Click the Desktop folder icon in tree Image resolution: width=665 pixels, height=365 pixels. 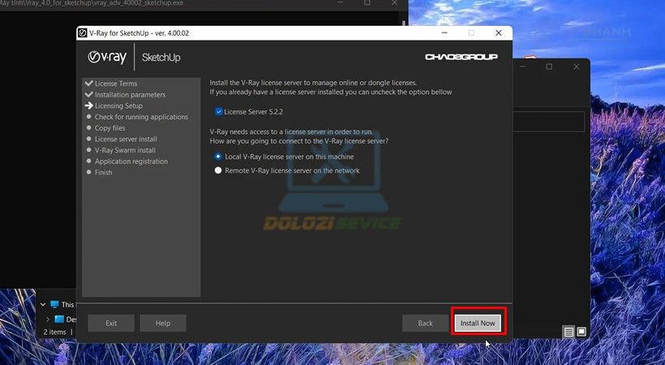coord(59,319)
